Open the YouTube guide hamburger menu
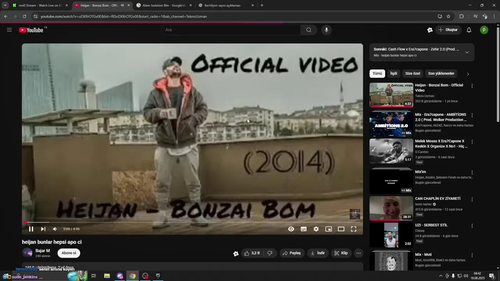The height and width of the screenshot is (281, 500). tap(9, 30)
